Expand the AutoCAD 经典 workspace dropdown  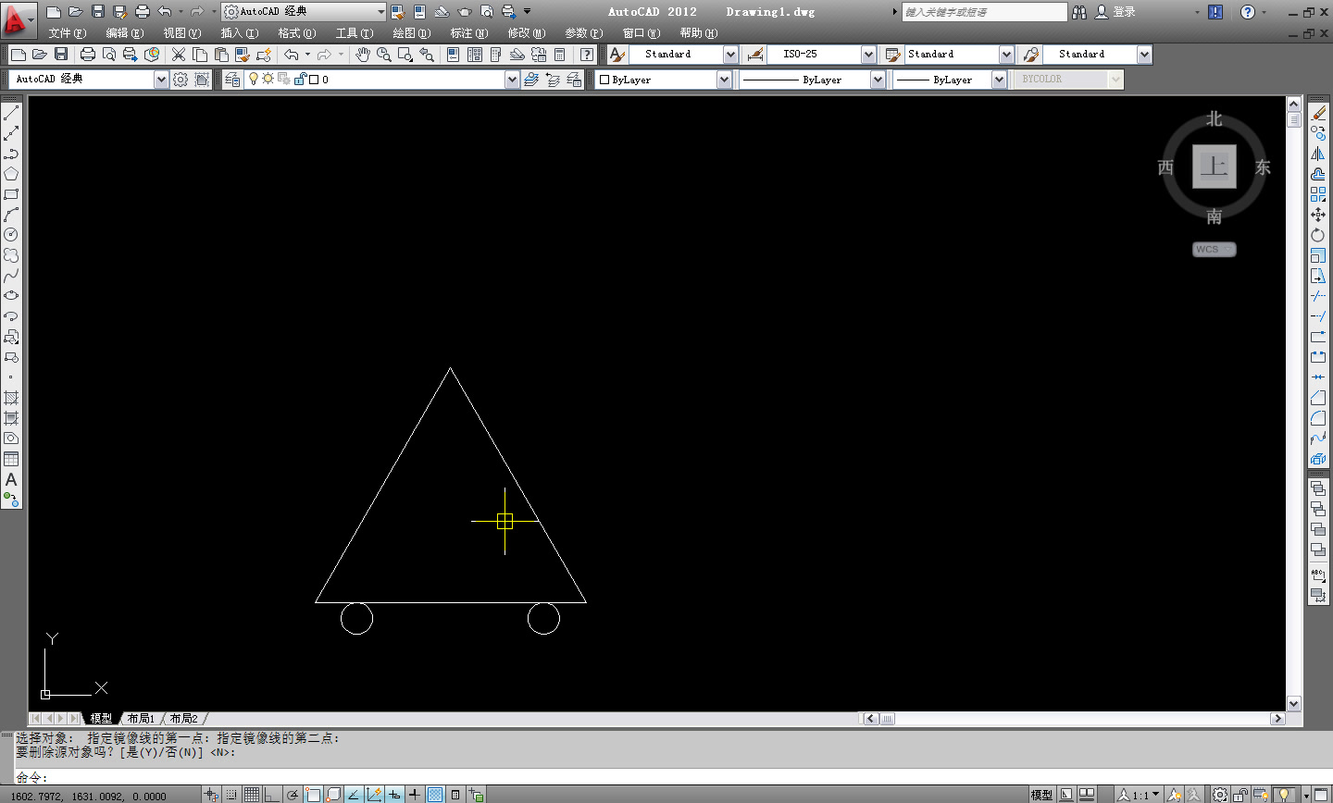pos(160,80)
